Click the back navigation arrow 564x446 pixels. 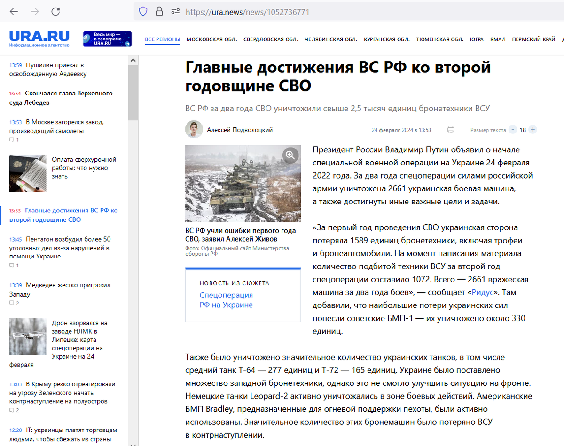(x=14, y=11)
